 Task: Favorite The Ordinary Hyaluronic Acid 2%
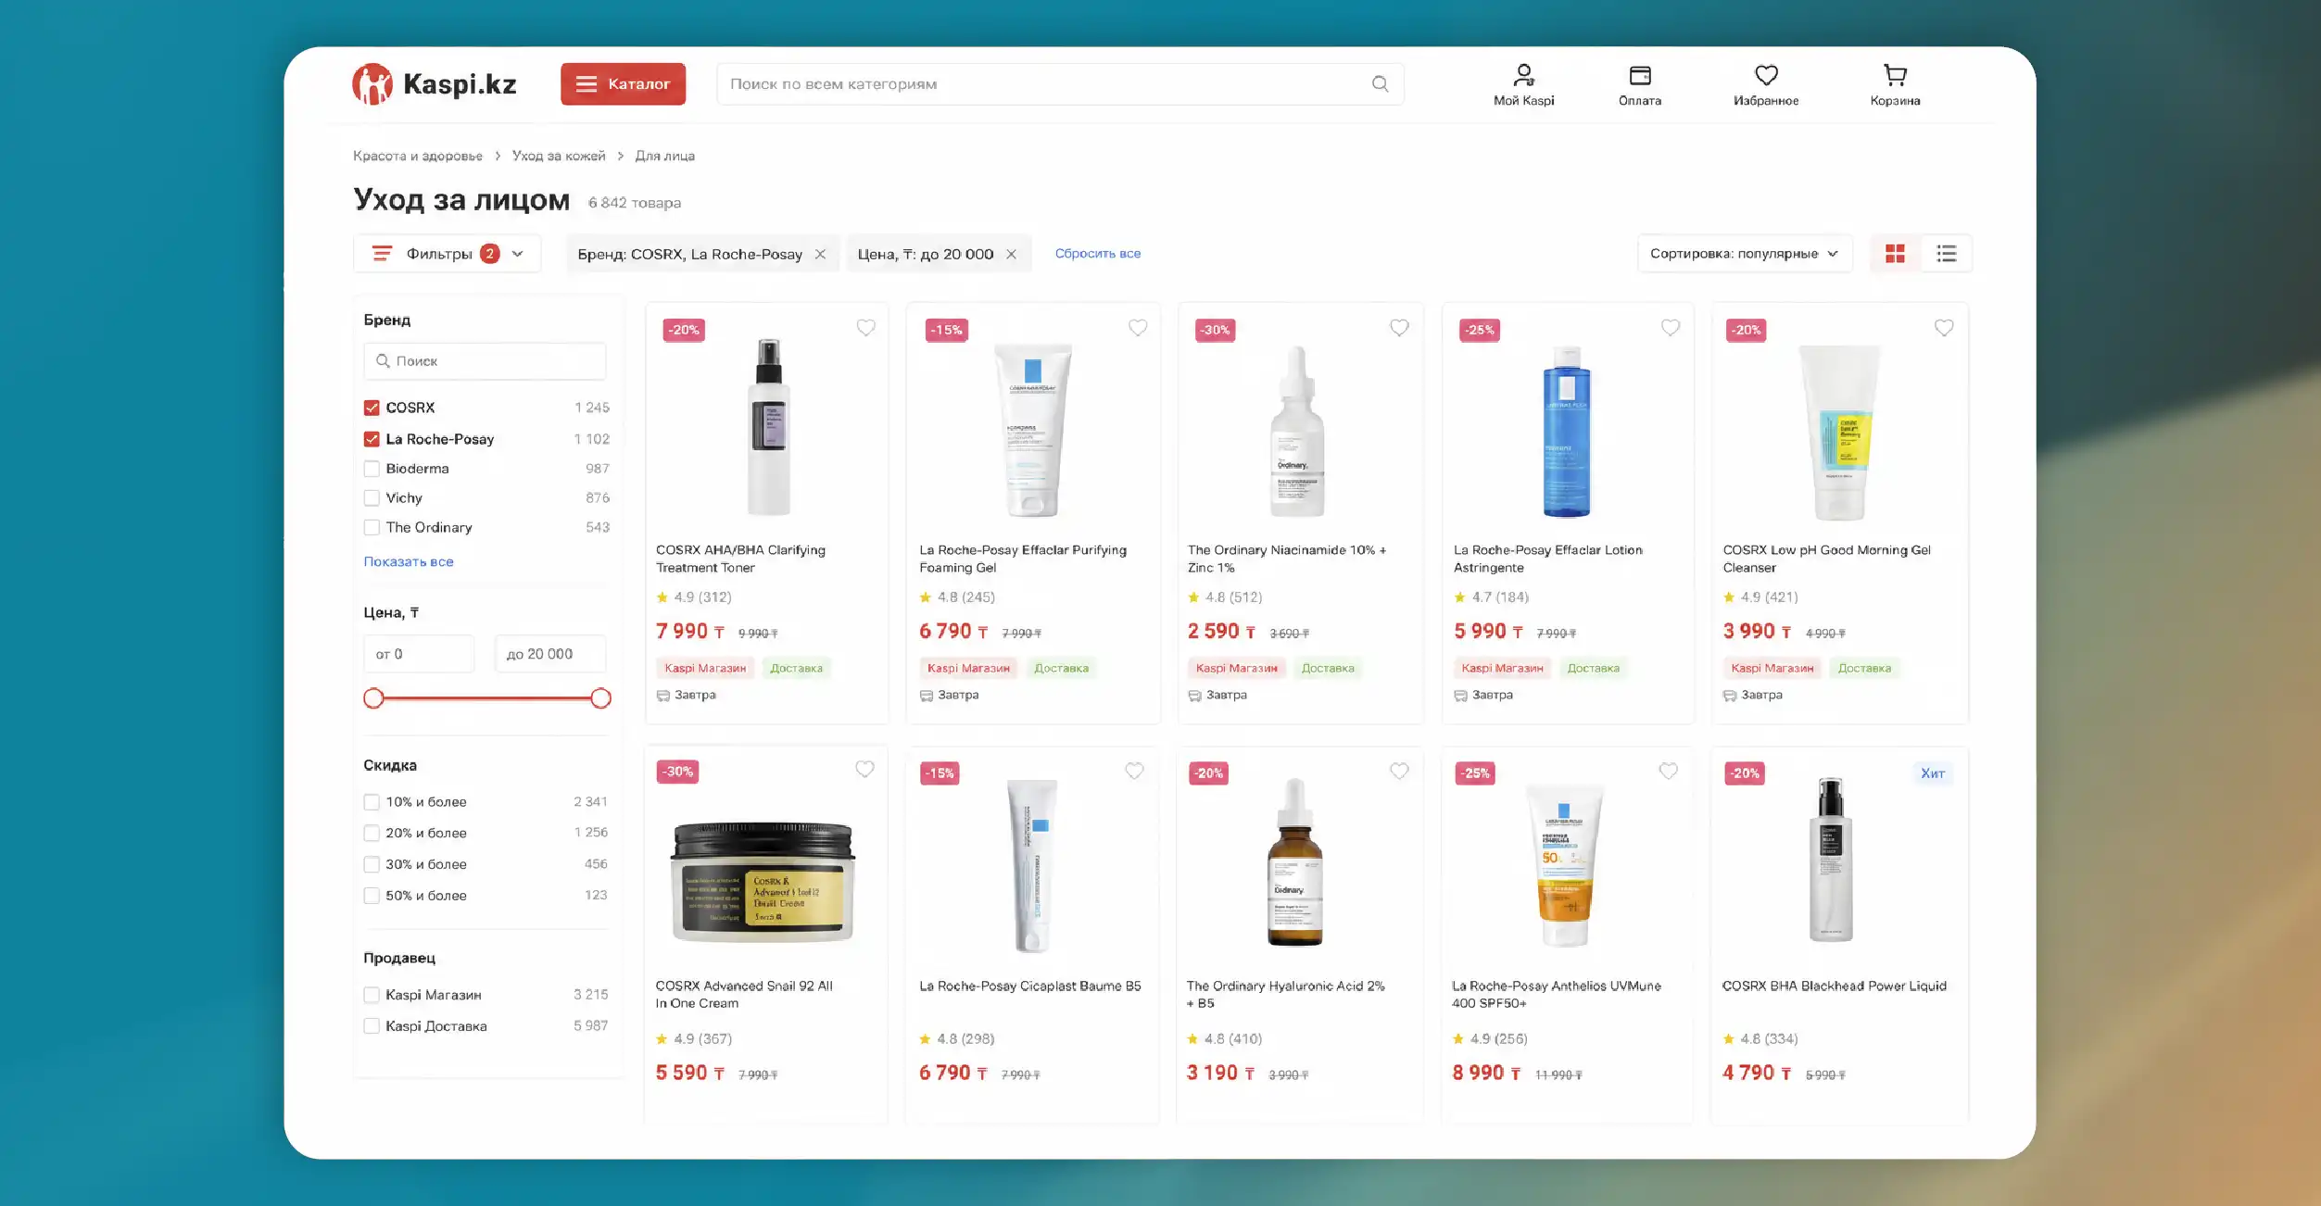(1399, 771)
